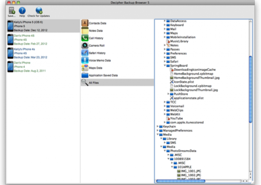261x185 pixels.
Task: Select com.apple.itunesstored folder
Action: 187,122
